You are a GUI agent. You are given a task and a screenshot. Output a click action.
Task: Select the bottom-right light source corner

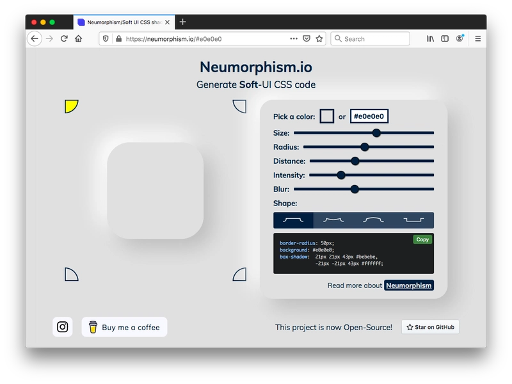[239, 275]
